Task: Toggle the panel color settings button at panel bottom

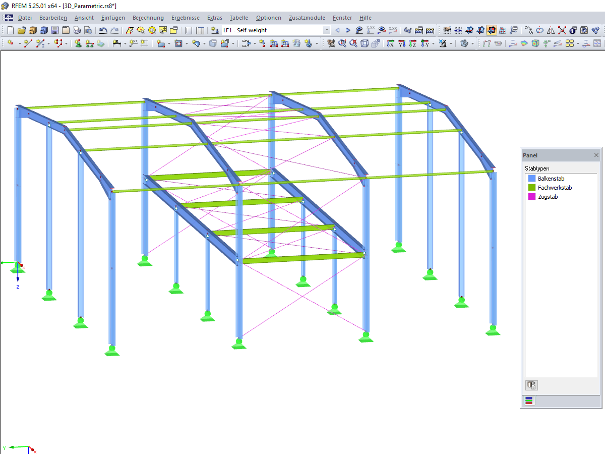Action: coord(531,385)
